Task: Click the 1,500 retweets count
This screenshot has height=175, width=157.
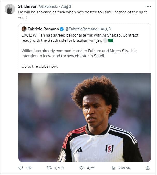Action: point(59,168)
